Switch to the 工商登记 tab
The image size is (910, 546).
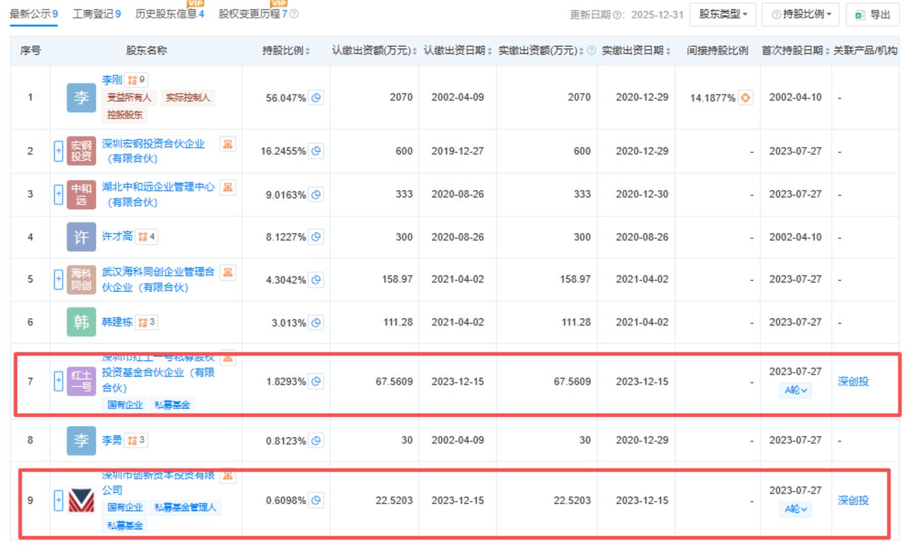[97, 14]
